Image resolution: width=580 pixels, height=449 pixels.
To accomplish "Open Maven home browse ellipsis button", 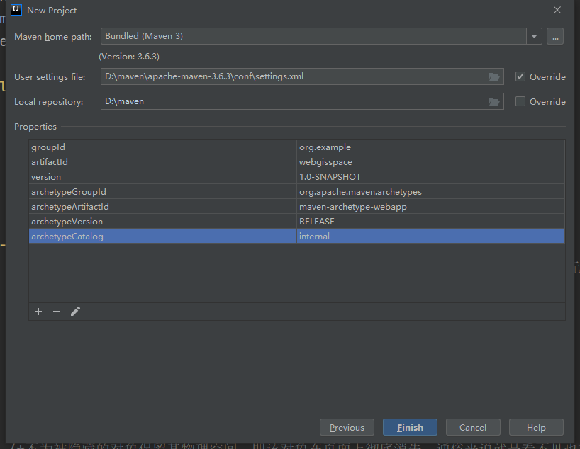I will 555,36.
